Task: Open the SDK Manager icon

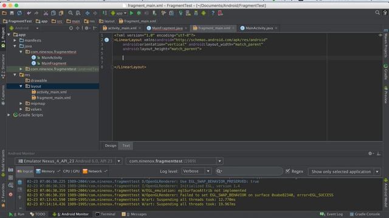Action: (x=196, y=13)
